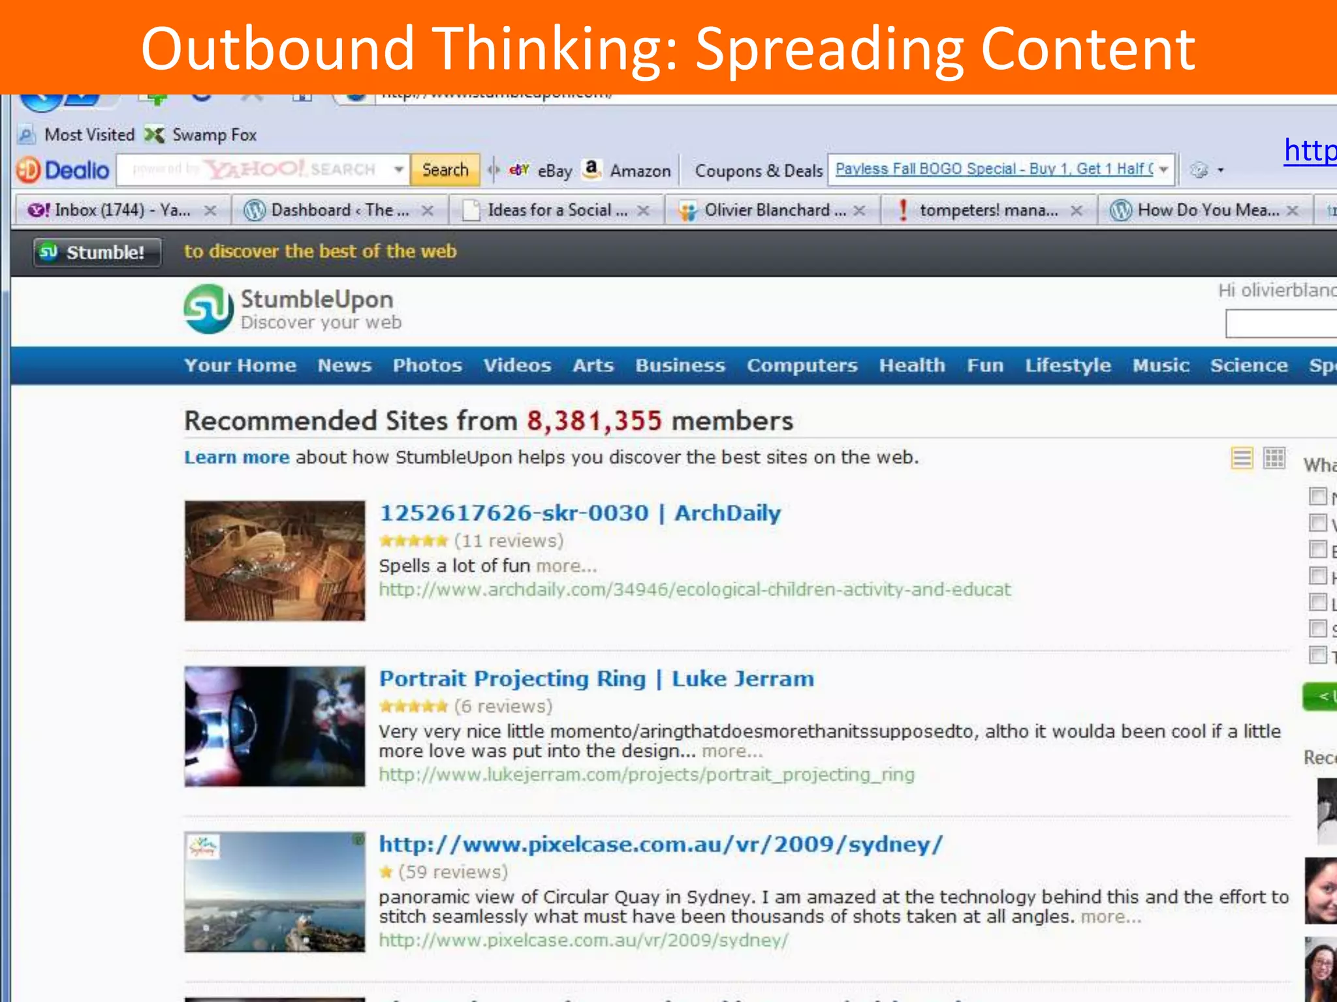Close the How Do You Mea... tab
Screen dimensions: 1337x1002
[x=1293, y=210]
